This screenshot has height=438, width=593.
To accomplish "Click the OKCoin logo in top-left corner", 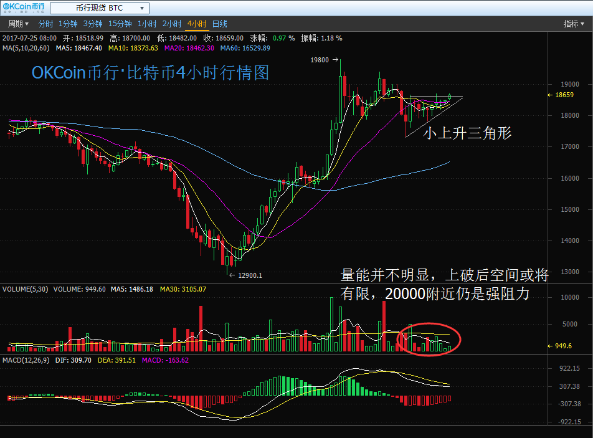I will point(23,8).
